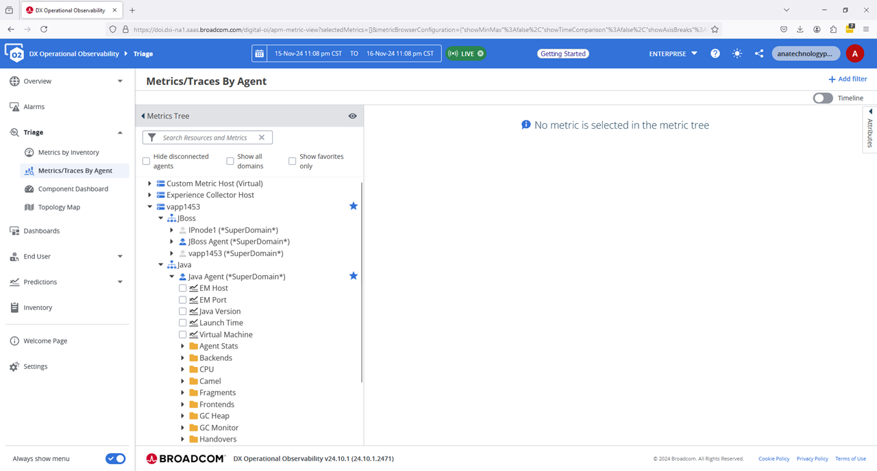Click favorite star next to vapp1453
The image size is (877, 471).
[x=354, y=206]
